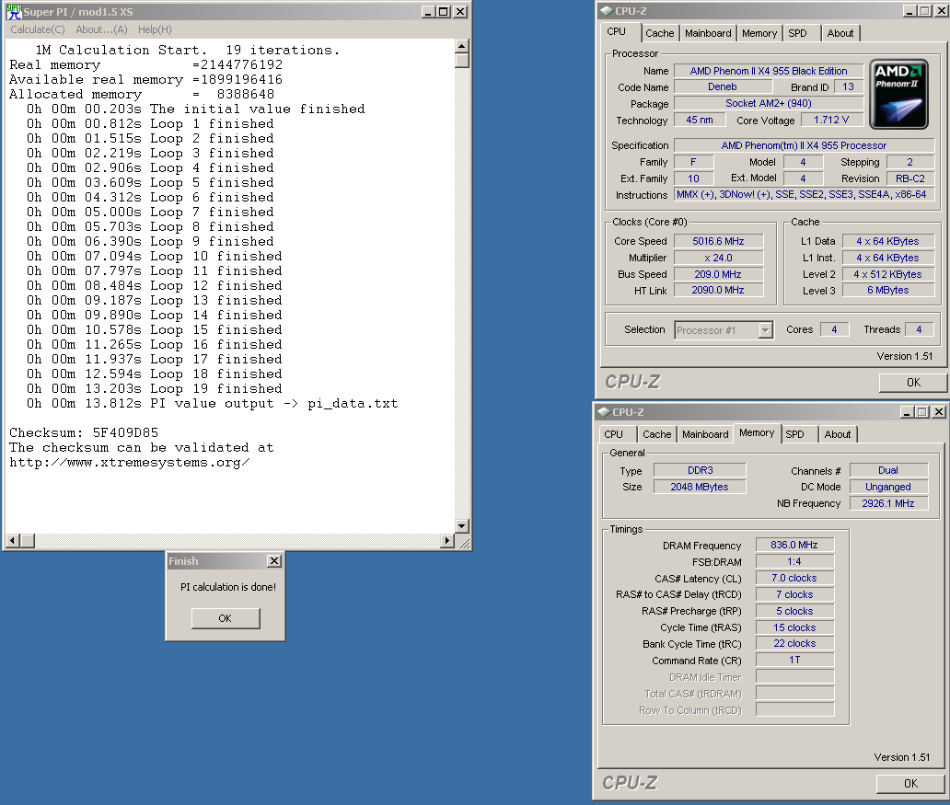Minimize the Super PI window

428,12
